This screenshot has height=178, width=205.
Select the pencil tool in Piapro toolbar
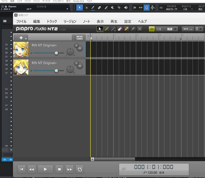[x=106, y=29]
